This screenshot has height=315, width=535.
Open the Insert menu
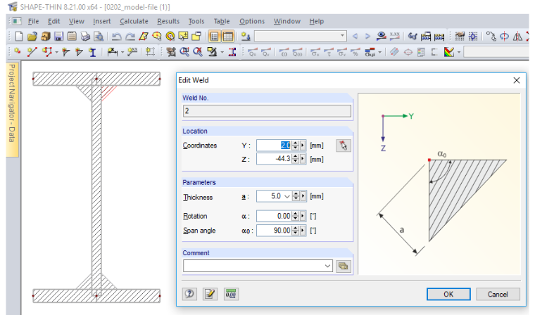tap(101, 21)
